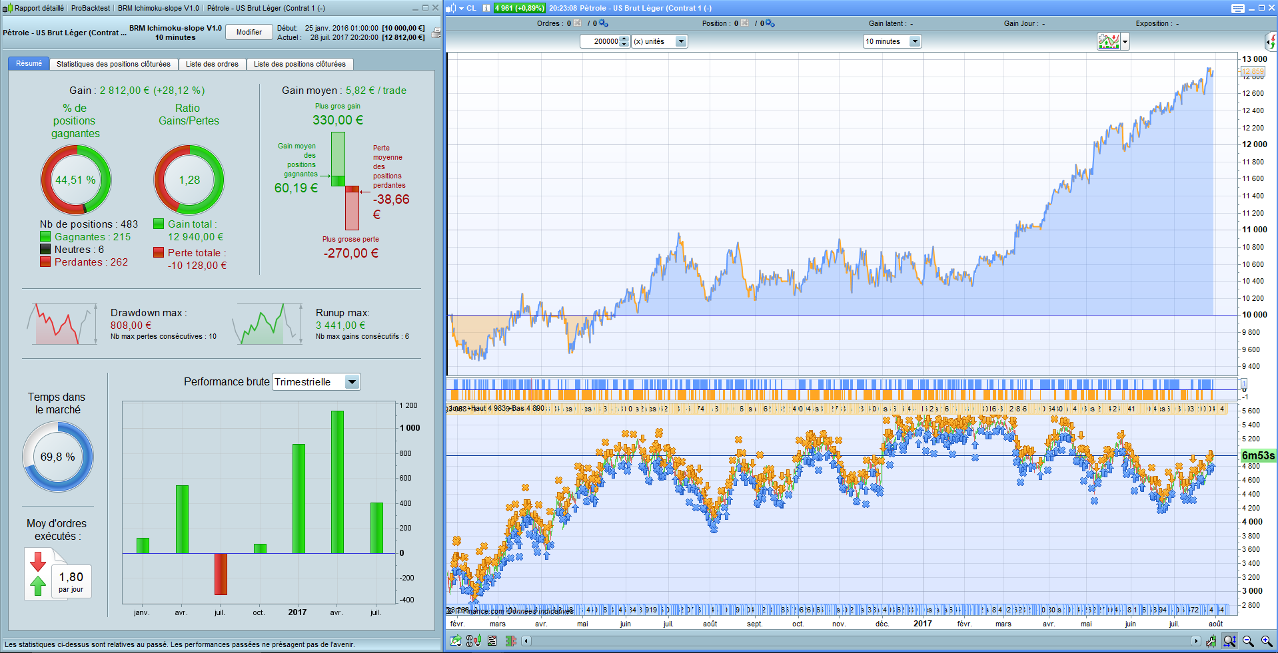Open the Résumé tab
The image size is (1278, 653).
click(29, 64)
